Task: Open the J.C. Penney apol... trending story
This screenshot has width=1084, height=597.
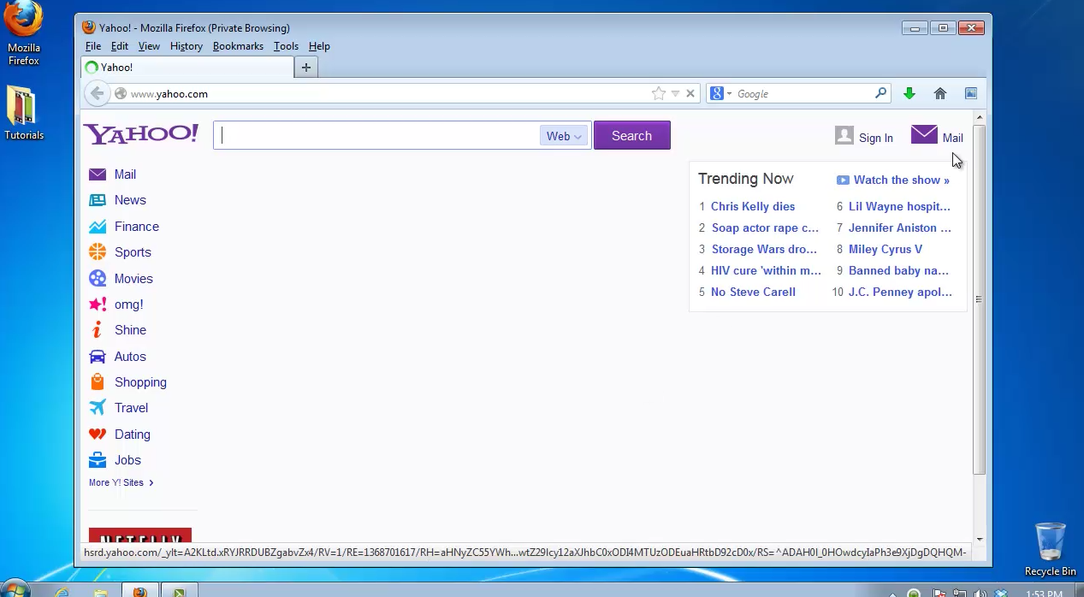Action: pyautogui.click(x=900, y=292)
